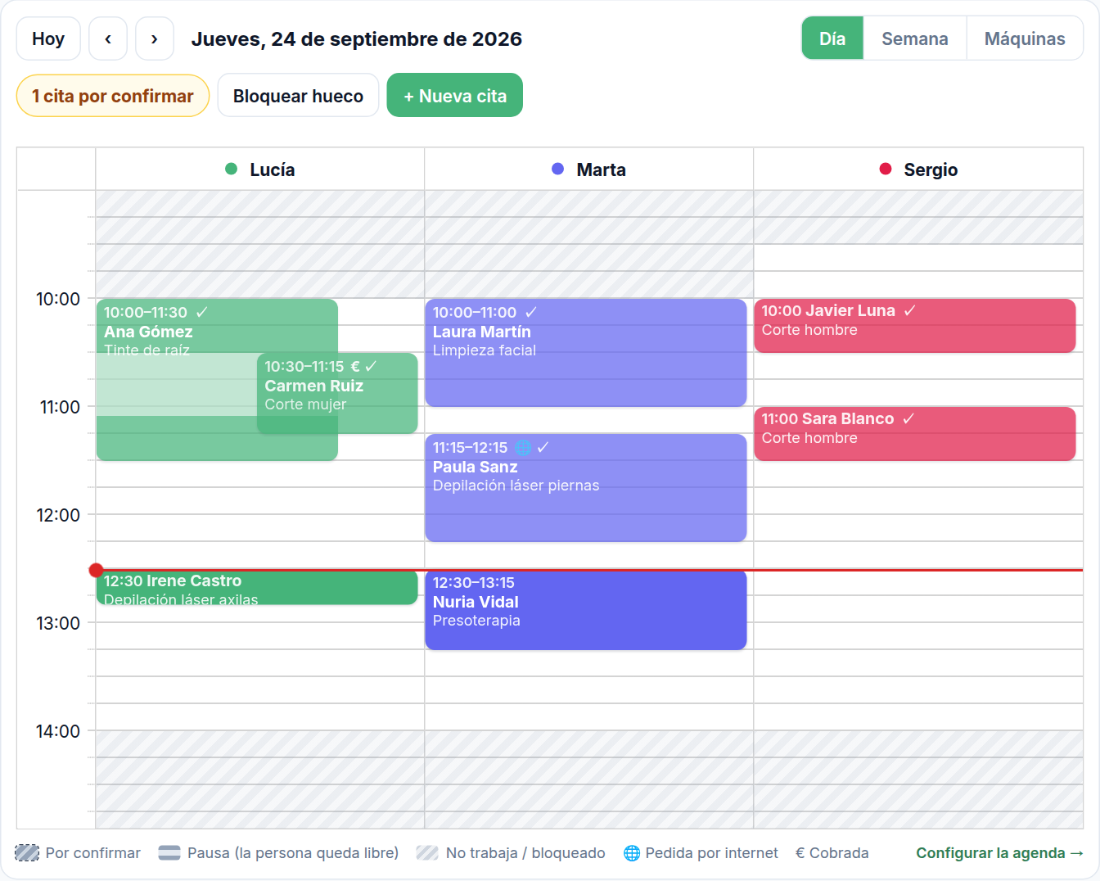The height and width of the screenshot is (881, 1100).
Task: Click the 'Pausa' legend icon
Action: (x=169, y=853)
